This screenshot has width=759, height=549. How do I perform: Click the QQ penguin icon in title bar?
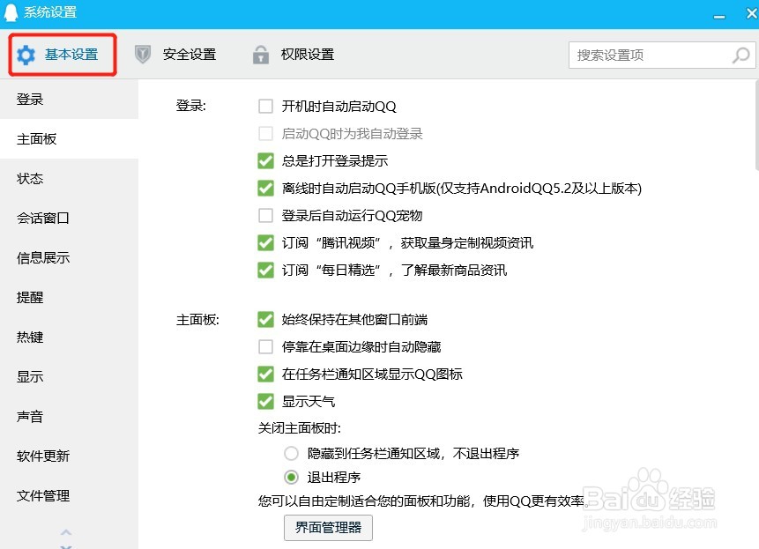pos(13,11)
